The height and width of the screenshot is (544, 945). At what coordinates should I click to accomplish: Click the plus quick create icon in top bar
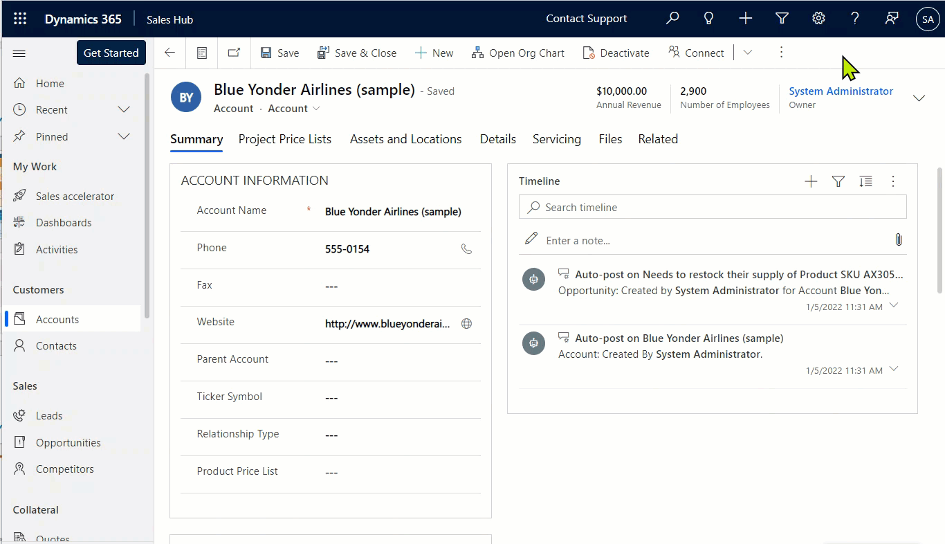(x=745, y=19)
